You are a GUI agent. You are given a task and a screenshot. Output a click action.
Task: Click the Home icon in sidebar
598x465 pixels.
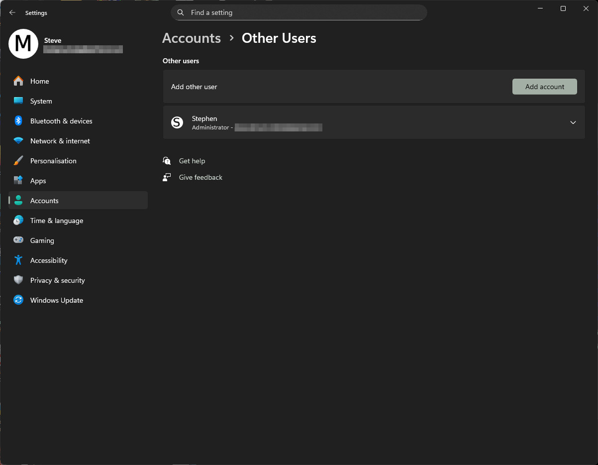point(18,81)
